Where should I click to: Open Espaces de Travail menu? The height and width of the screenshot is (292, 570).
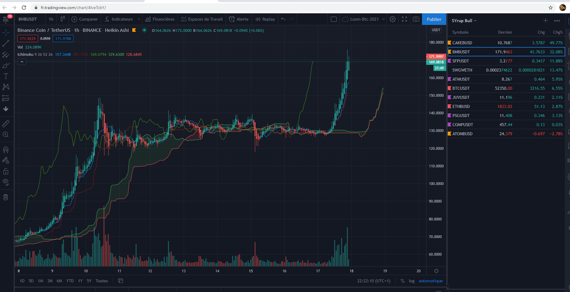coord(202,19)
